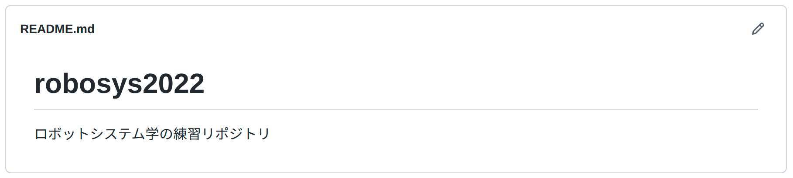Click the divider line below robosys2022
The image size is (793, 178).
(396, 109)
